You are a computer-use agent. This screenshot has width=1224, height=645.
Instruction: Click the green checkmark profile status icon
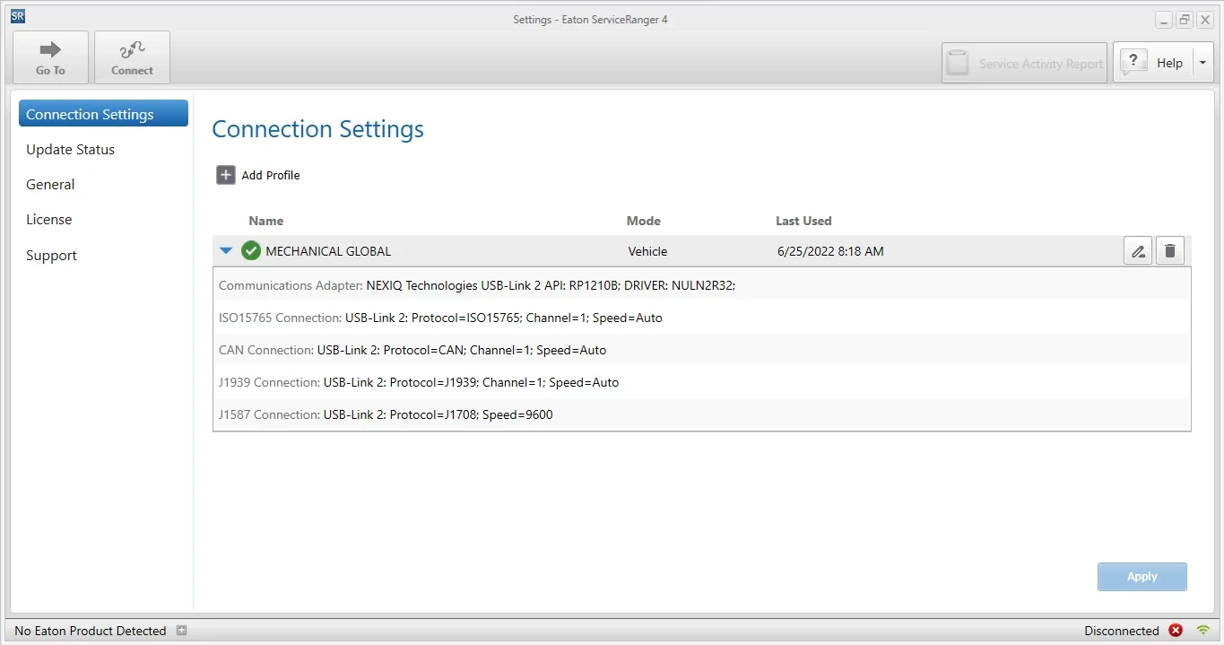click(251, 251)
